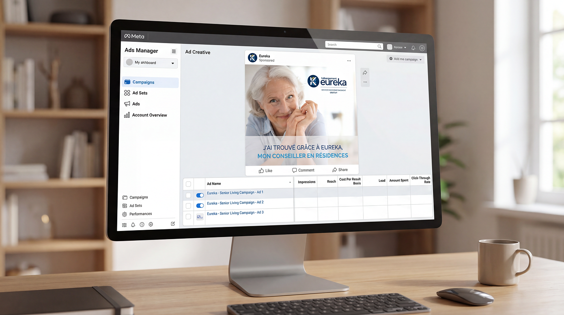Viewport: 564px width, 315px height.
Task: Check the box for Ad 1 row
Action: click(x=188, y=195)
